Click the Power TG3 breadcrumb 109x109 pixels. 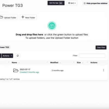4,47
